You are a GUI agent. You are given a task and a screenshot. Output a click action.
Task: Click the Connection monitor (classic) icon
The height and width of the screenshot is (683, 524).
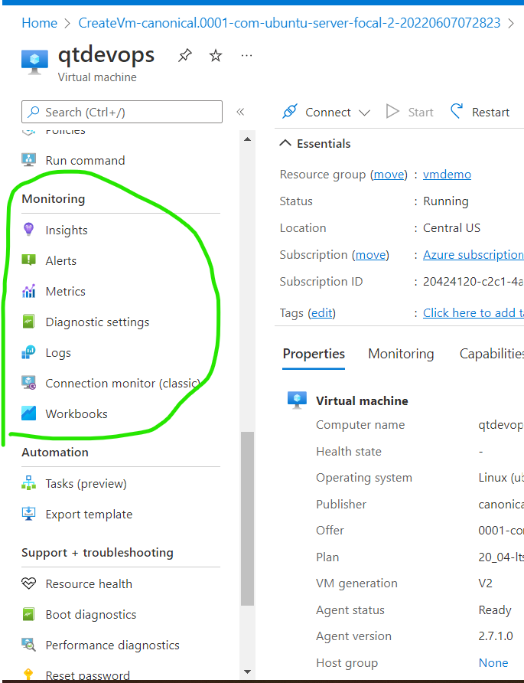29,383
